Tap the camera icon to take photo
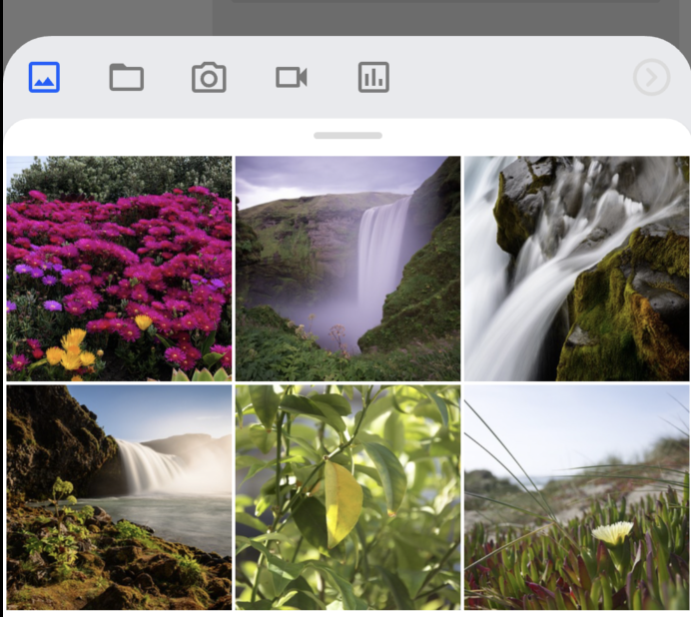Screen dimensions: 691x617 (x=209, y=77)
